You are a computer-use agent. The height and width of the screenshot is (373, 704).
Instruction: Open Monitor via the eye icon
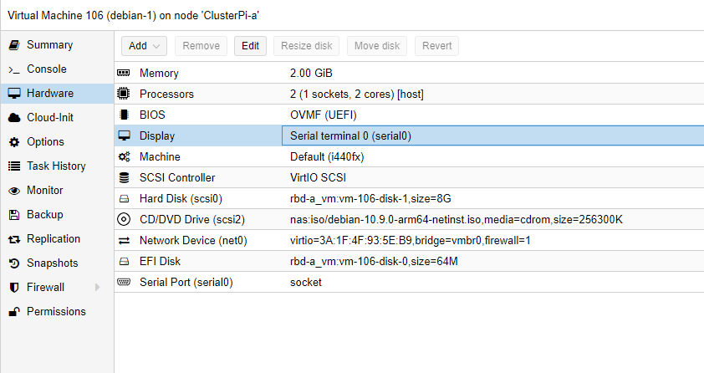pos(14,191)
